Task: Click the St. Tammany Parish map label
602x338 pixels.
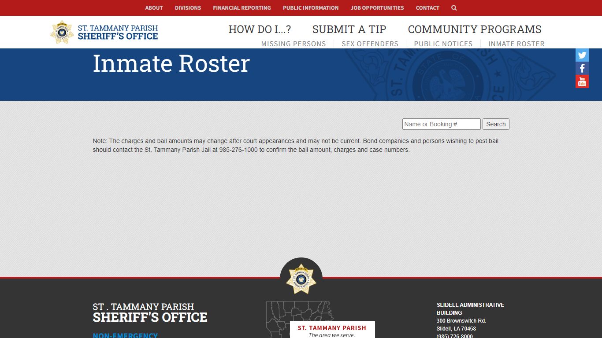Action: point(332,328)
